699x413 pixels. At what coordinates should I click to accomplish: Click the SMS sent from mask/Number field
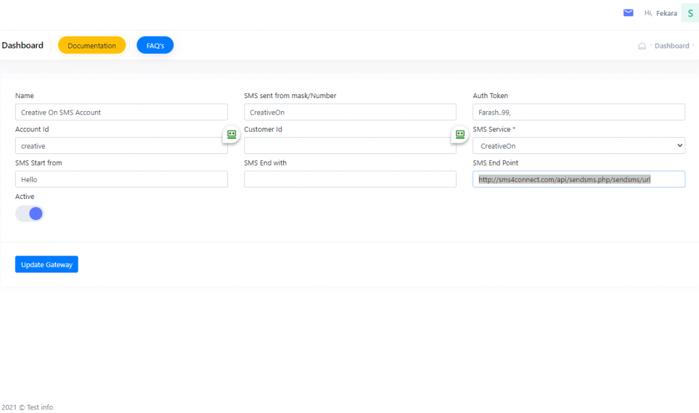click(x=349, y=112)
